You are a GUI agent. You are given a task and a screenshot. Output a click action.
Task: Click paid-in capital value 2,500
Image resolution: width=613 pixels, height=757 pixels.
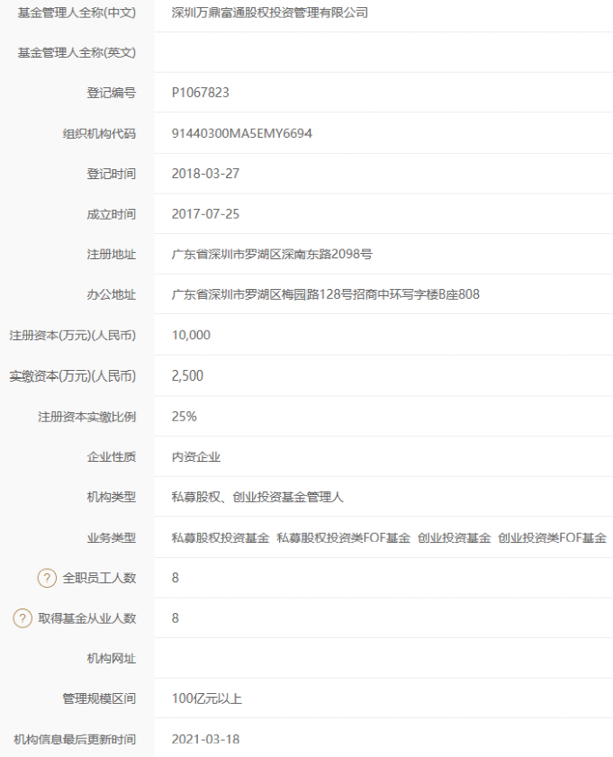pos(187,375)
